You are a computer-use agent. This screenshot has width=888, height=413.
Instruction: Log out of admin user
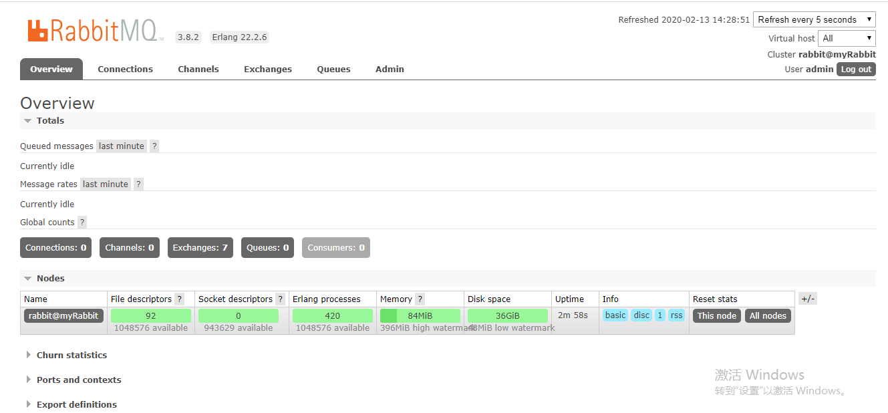coord(856,69)
